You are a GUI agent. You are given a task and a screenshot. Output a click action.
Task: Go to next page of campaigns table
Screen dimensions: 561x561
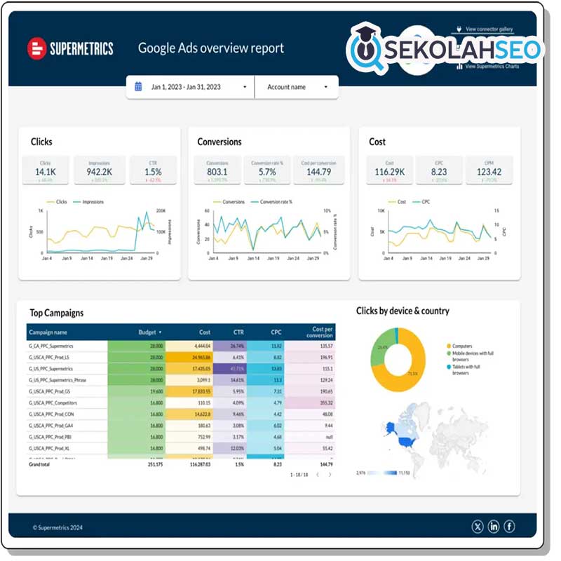coord(330,475)
